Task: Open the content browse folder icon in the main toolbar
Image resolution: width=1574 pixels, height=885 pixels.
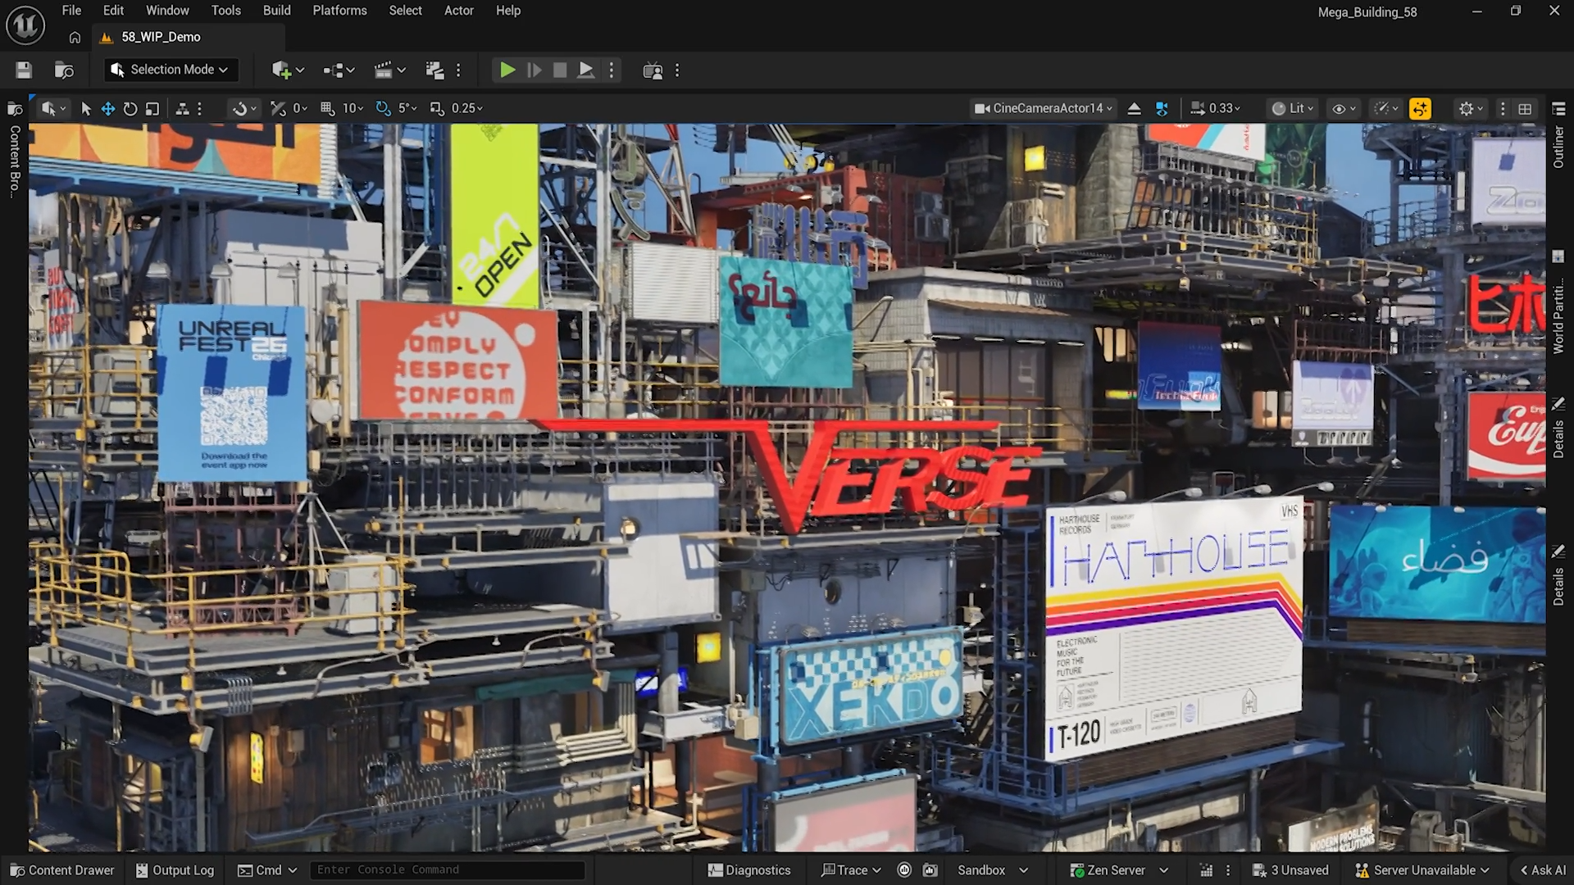Action: coord(64,70)
